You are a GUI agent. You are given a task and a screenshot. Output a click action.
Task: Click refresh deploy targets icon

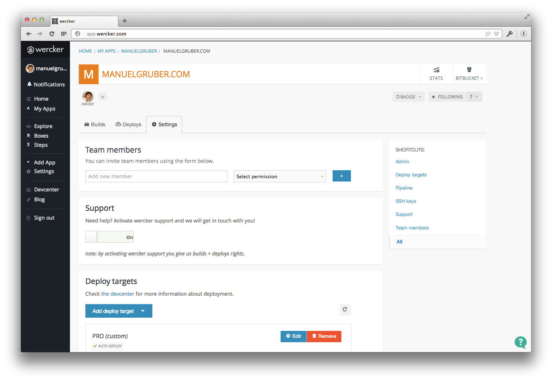coord(345,310)
